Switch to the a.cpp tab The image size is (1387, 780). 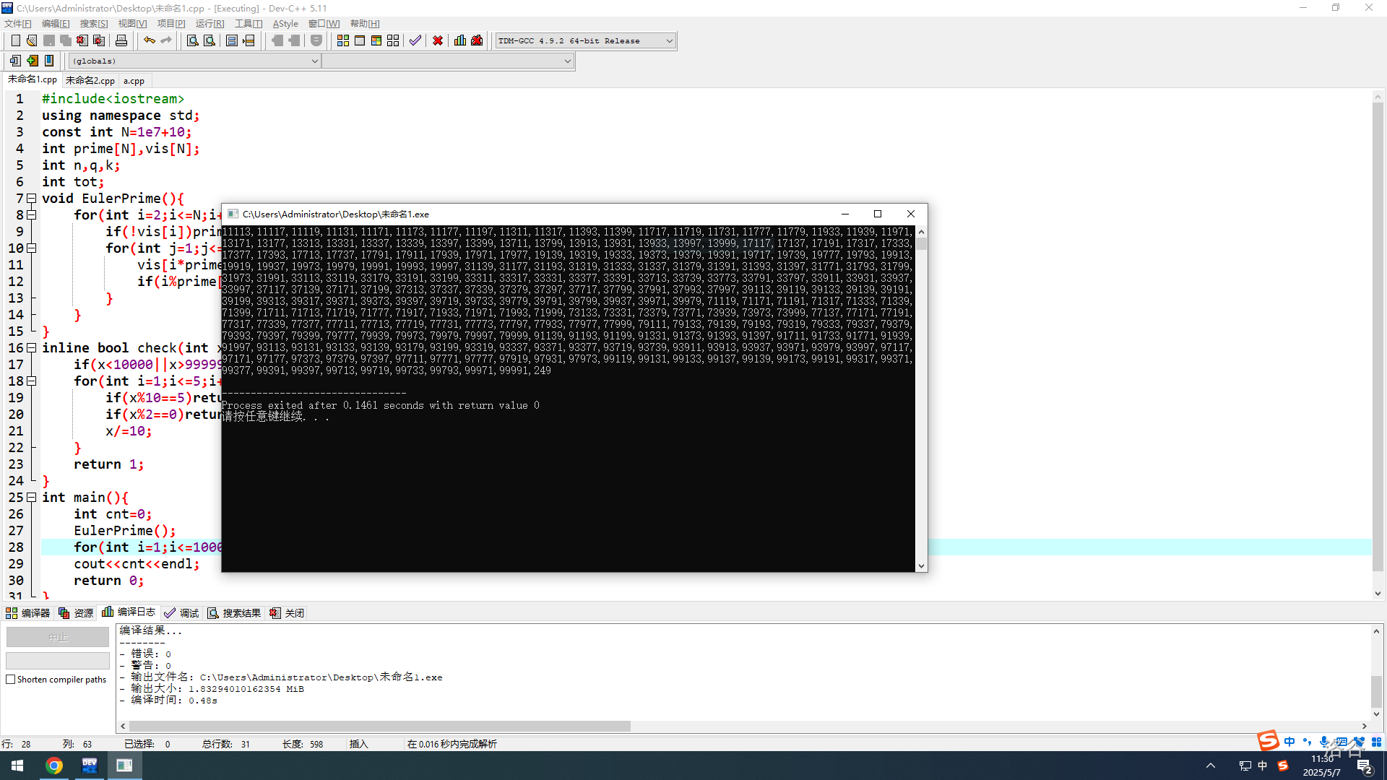click(134, 81)
